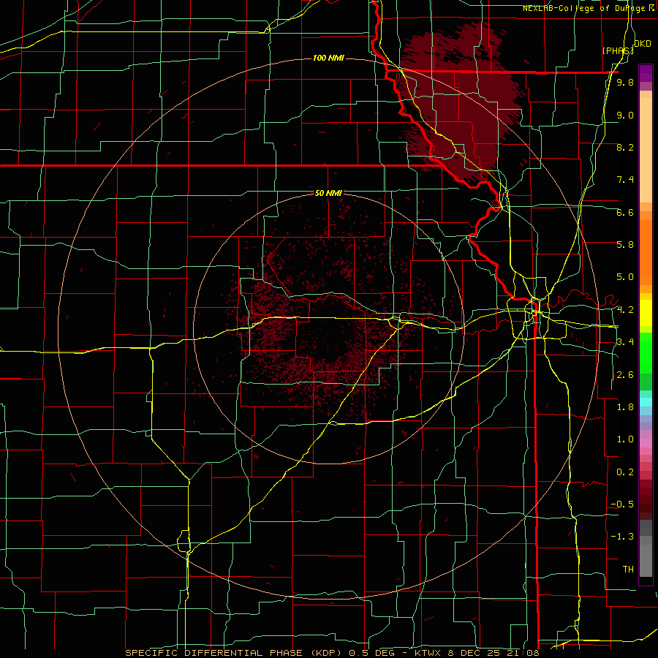
Task: Click the 'TH' label on the color scale
Action: (x=628, y=569)
